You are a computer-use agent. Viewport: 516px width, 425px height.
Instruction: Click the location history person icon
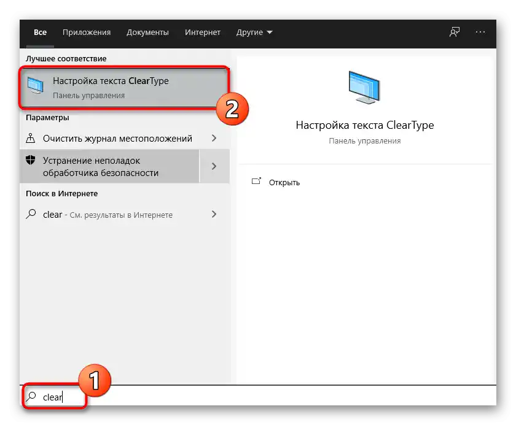tap(30, 138)
